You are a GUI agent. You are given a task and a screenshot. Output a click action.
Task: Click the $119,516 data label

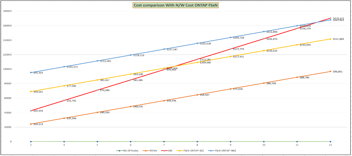point(139,55)
